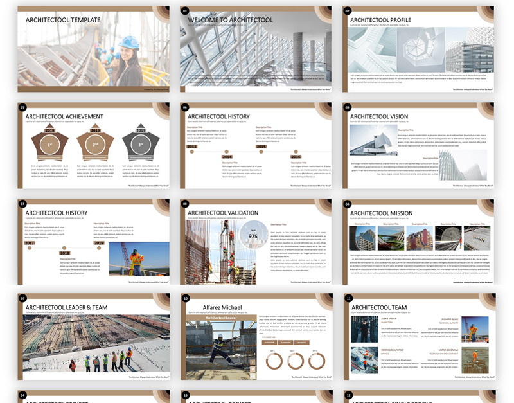514x403 pixels.
Task: Click the 2014 timeline year label
Action: coord(227,157)
